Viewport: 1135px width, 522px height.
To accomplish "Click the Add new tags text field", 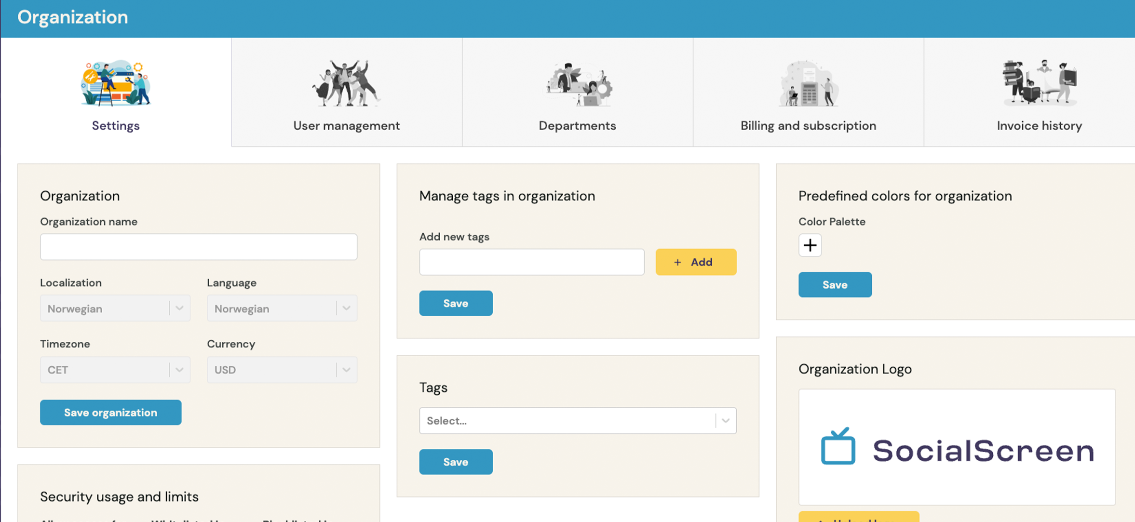I will click(x=531, y=262).
